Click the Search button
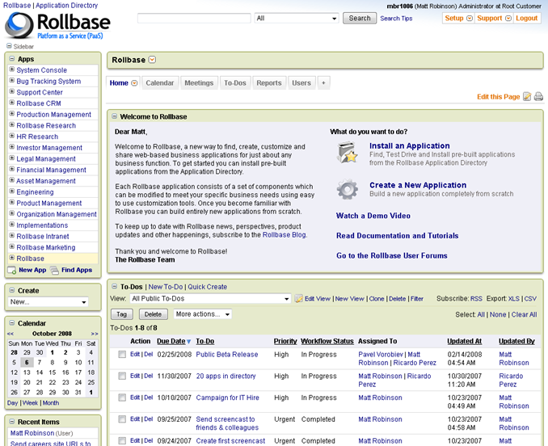548x446 pixels. 360,18
